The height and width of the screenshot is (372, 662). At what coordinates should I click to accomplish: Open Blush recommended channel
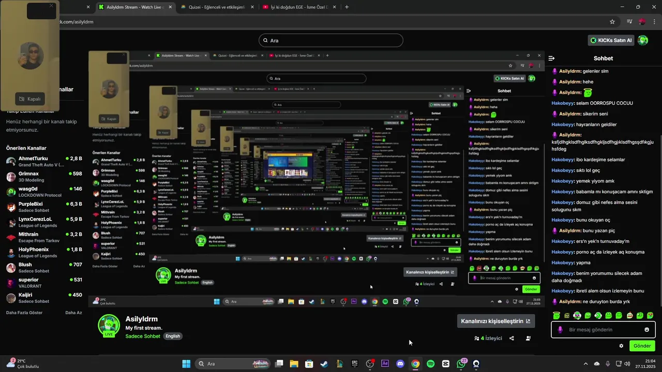click(44, 268)
